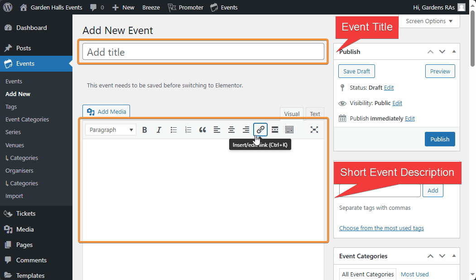Open Venues in the Events submenu
476x280 pixels.
14,145
